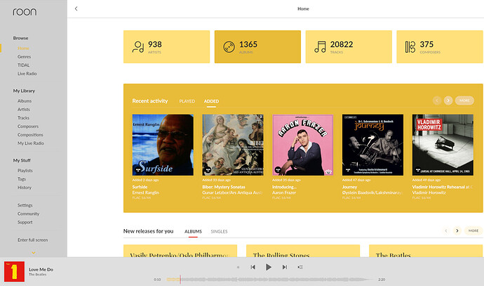Click the small dot beside previous-track button
Viewport: 484px width, 286px height.
[x=238, y=267]
